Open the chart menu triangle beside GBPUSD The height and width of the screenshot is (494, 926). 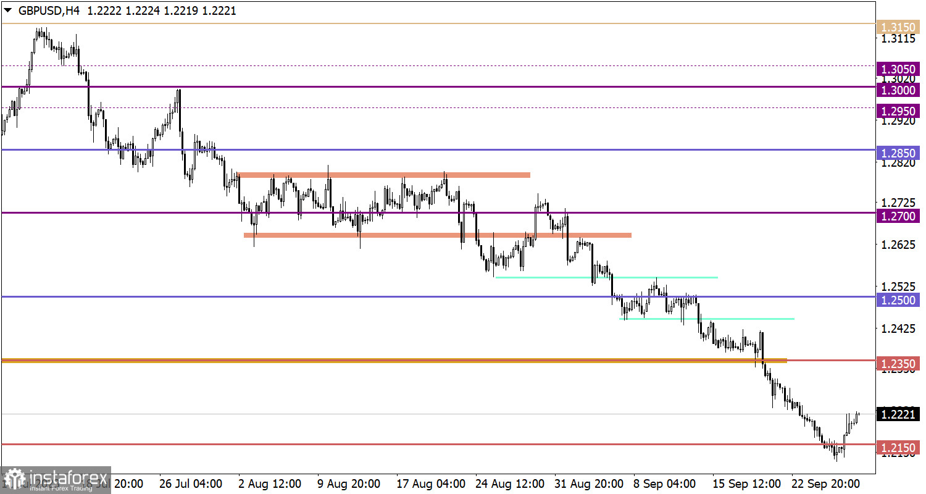[x=8, y=10]
